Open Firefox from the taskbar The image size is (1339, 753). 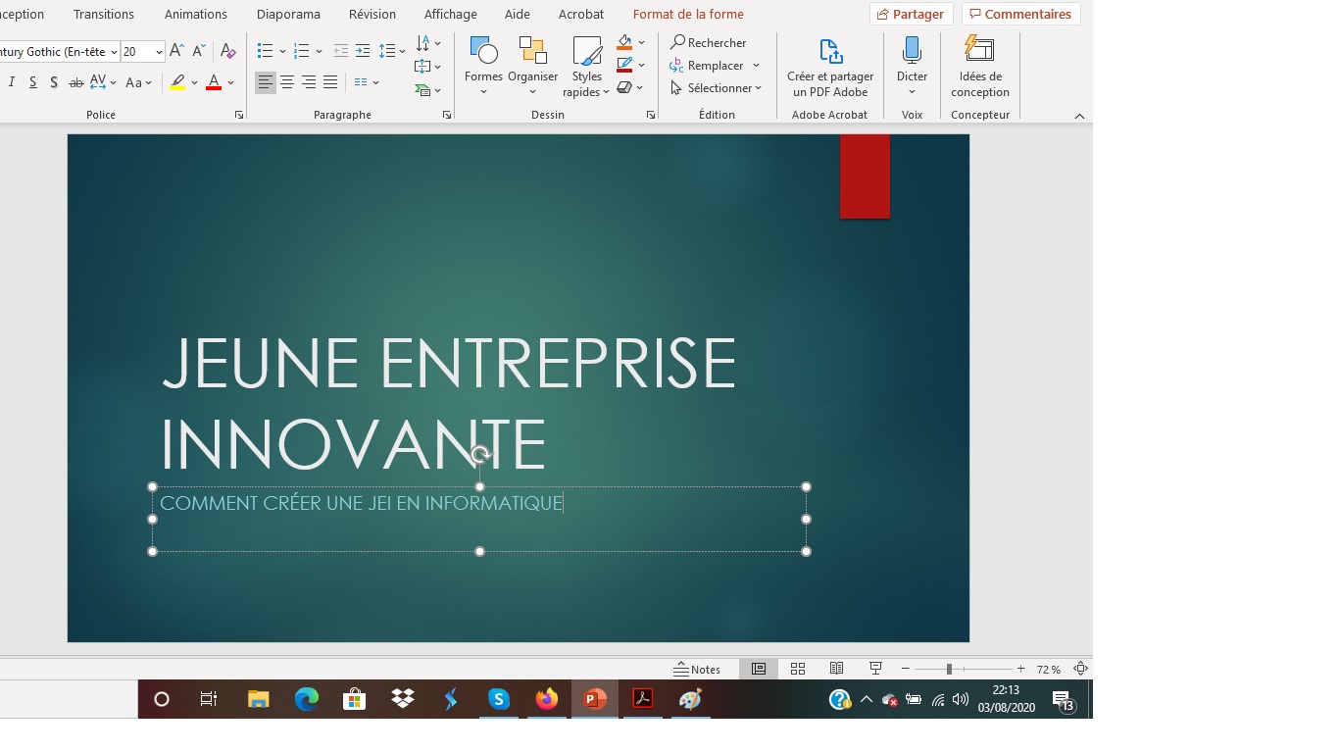coord(546,699)
